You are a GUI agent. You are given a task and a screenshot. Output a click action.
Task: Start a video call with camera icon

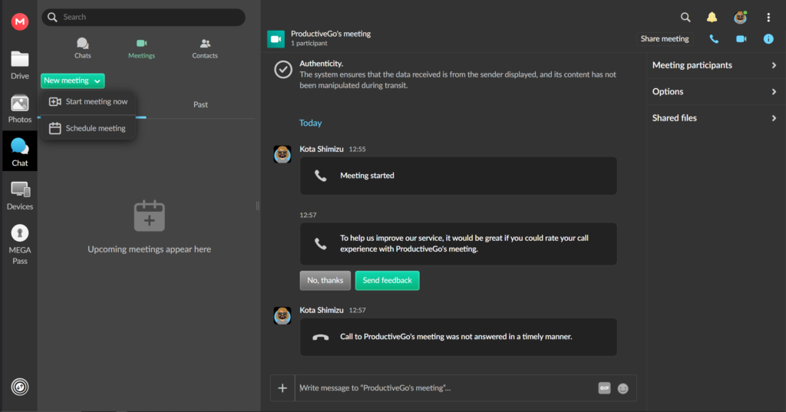(x=741, y=38)
